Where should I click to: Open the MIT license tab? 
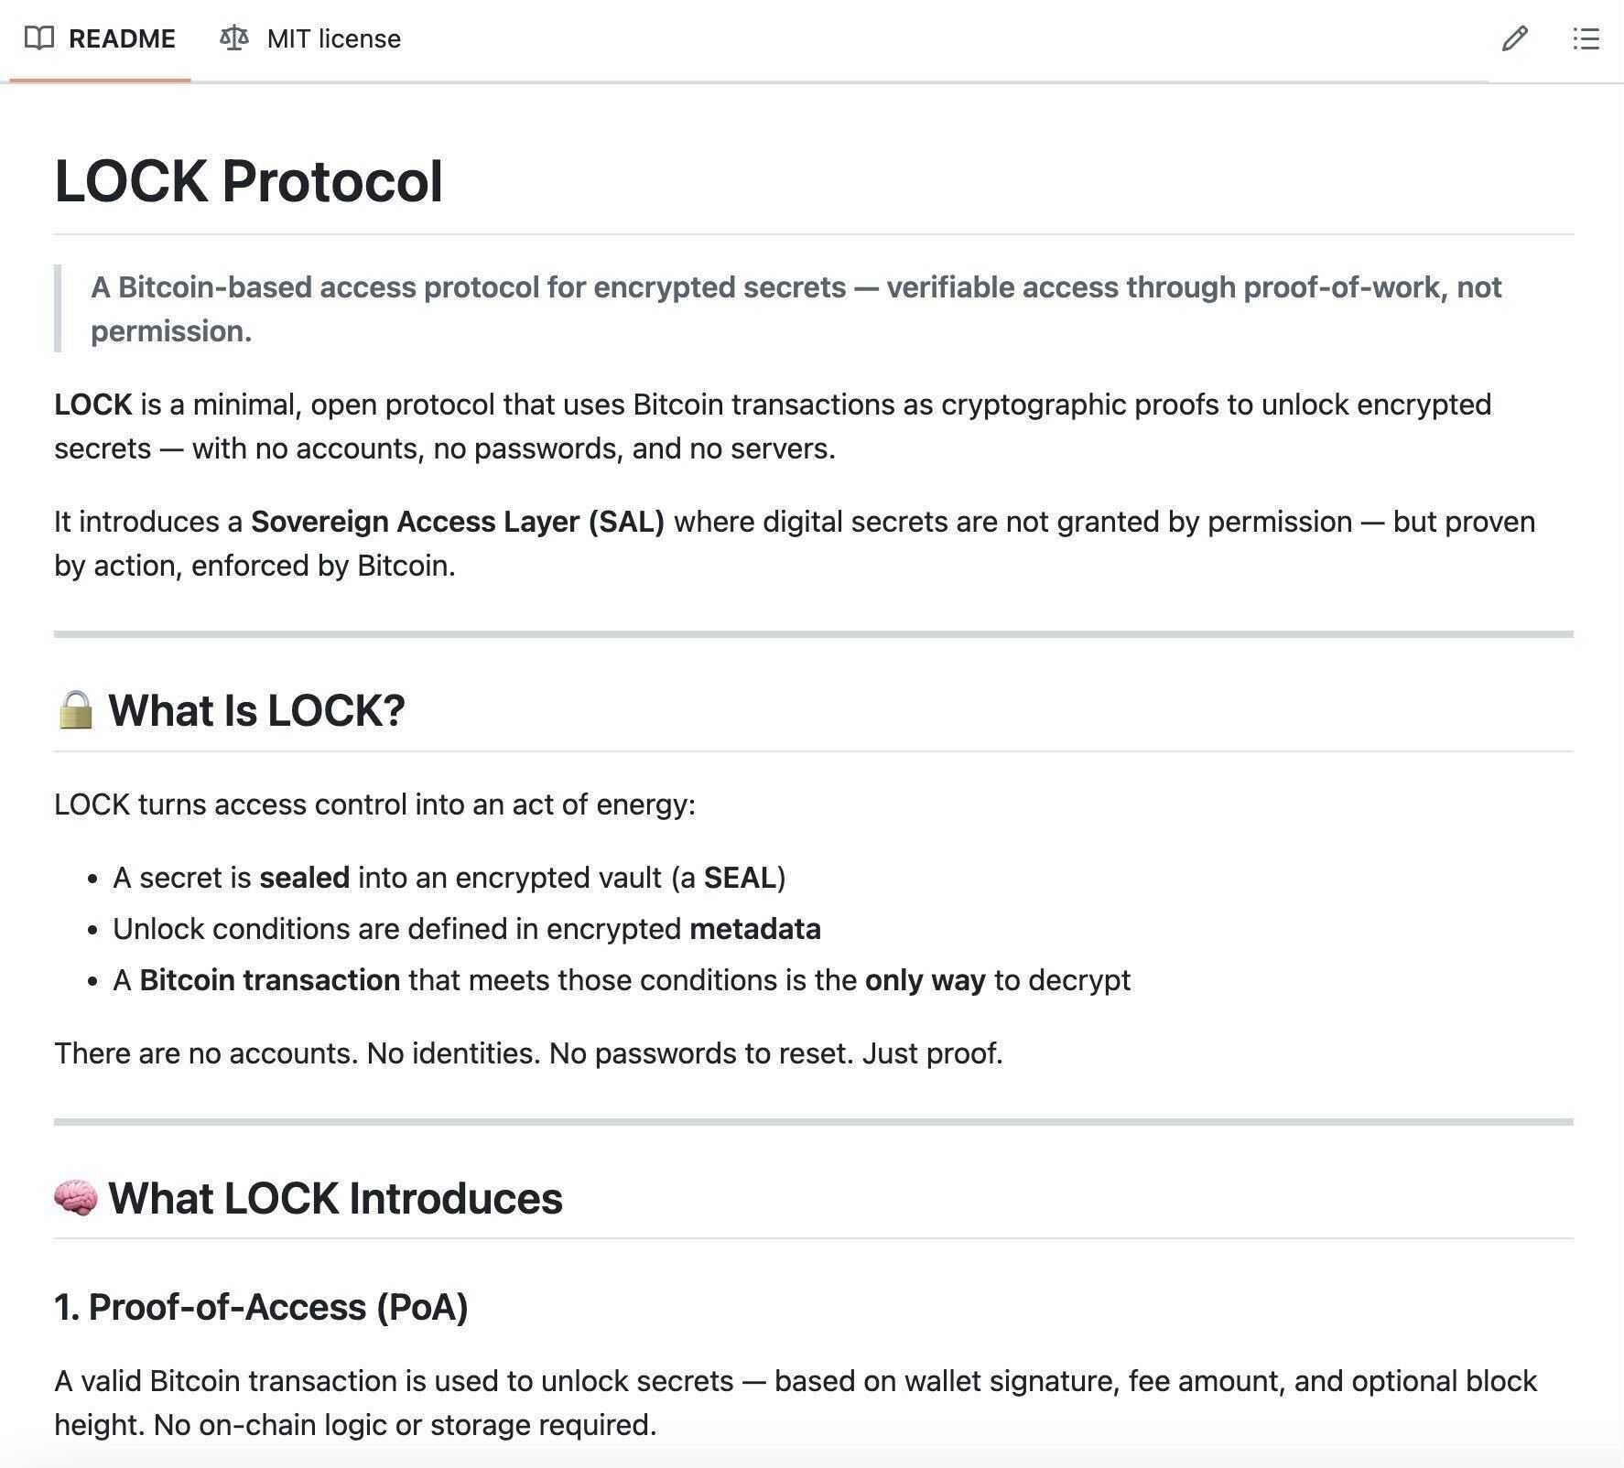(x=310, y=38)
